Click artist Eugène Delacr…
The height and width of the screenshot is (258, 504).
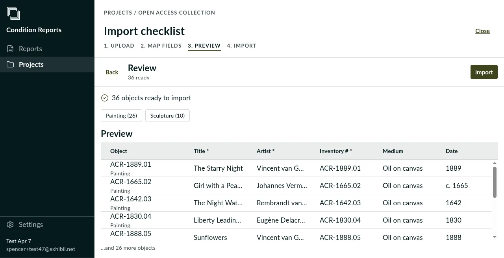click(281, 220)
